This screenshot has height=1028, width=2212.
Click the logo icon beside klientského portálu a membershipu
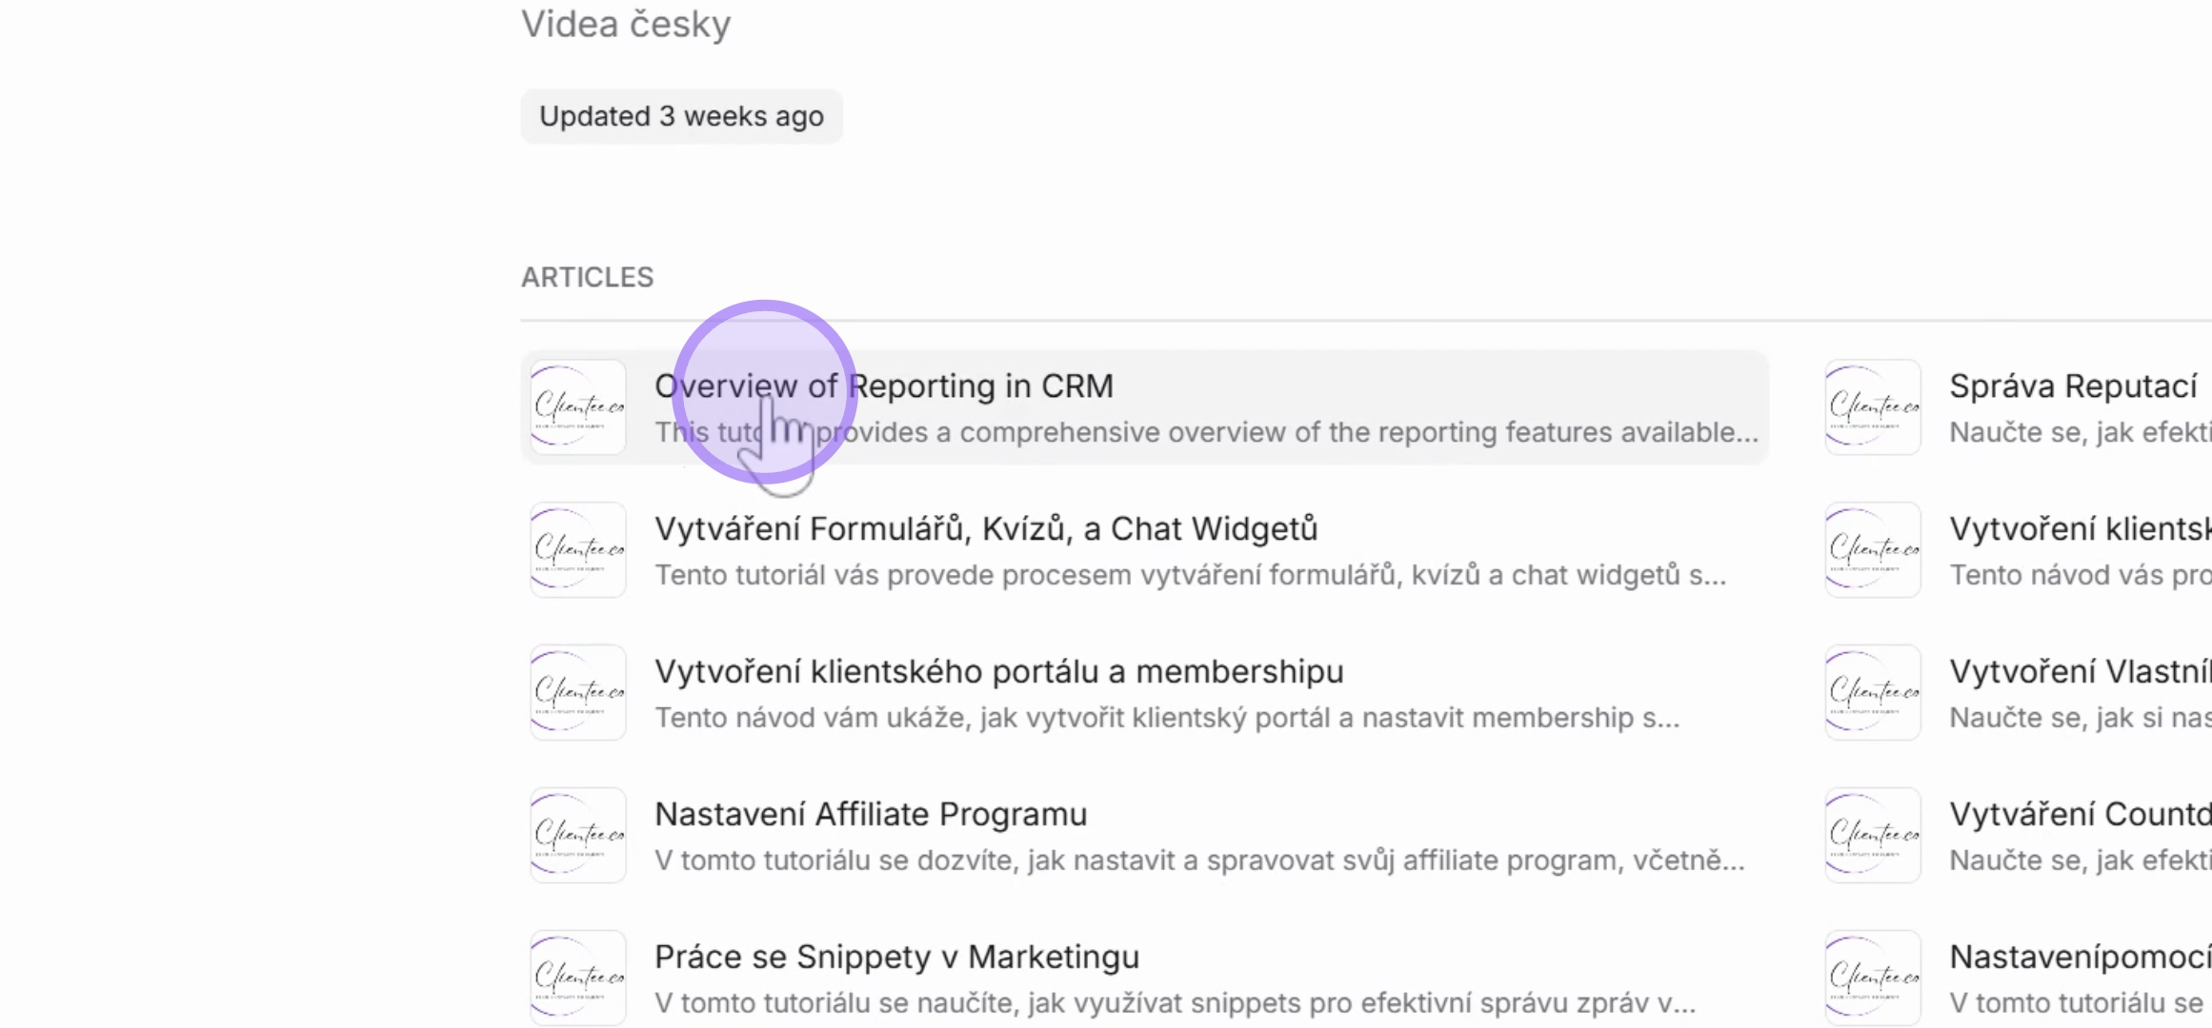pyautogui.click(x=578, y=693)
